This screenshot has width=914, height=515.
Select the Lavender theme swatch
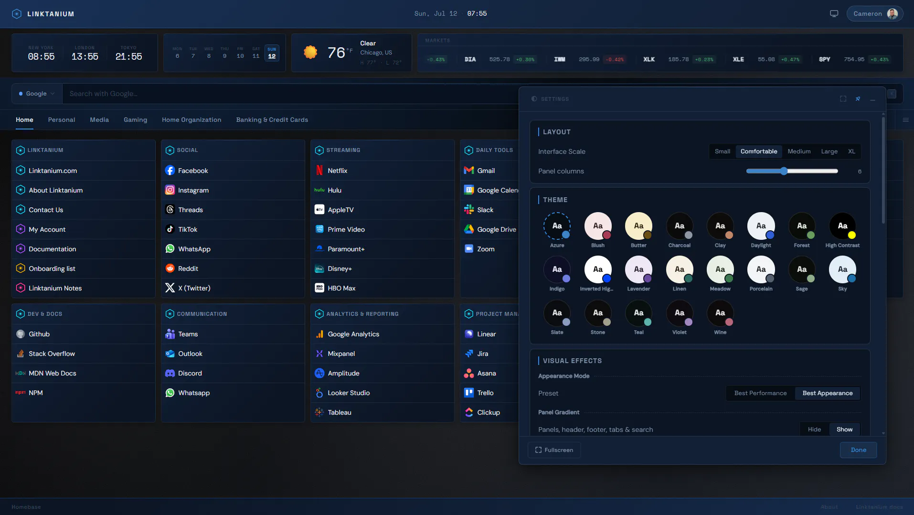click(x=638, y=269)
